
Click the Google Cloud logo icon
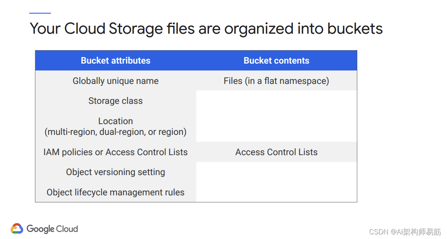tap(17, 229)
